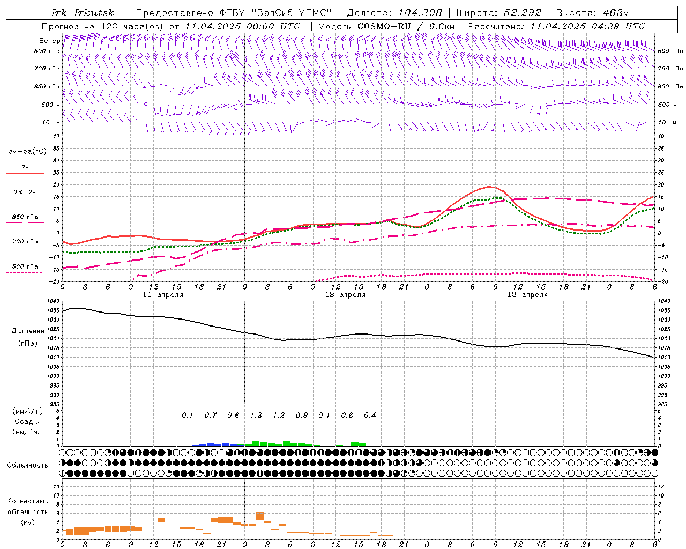Click the 700 гПа temperature legend entry

(x=25, y=242)
